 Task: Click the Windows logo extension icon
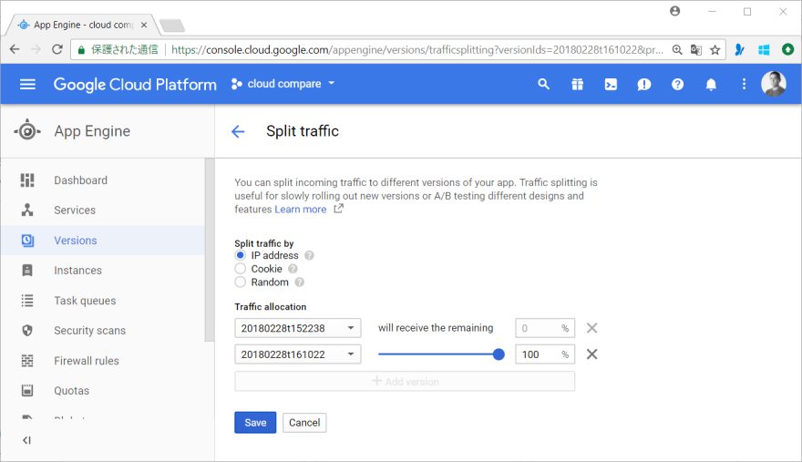(x=764, y=49)
